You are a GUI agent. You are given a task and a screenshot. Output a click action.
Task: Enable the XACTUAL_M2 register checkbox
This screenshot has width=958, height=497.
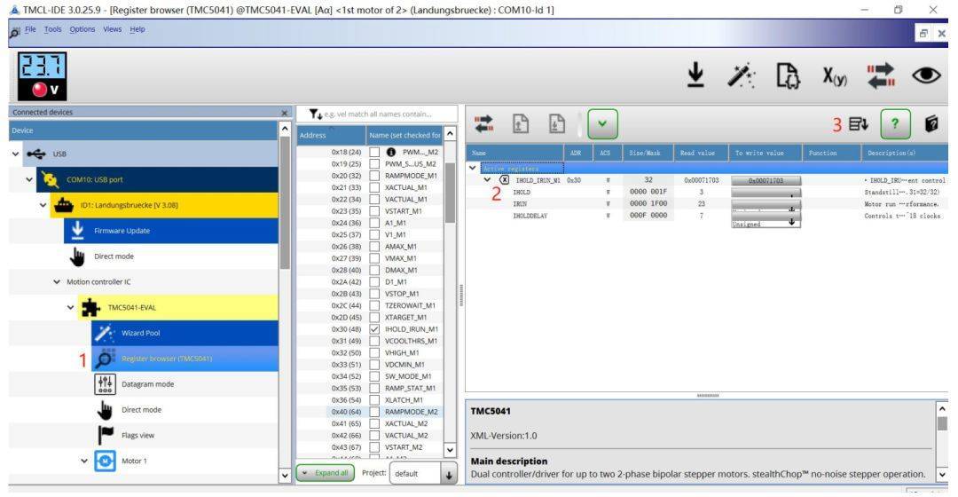pos(374,423)
